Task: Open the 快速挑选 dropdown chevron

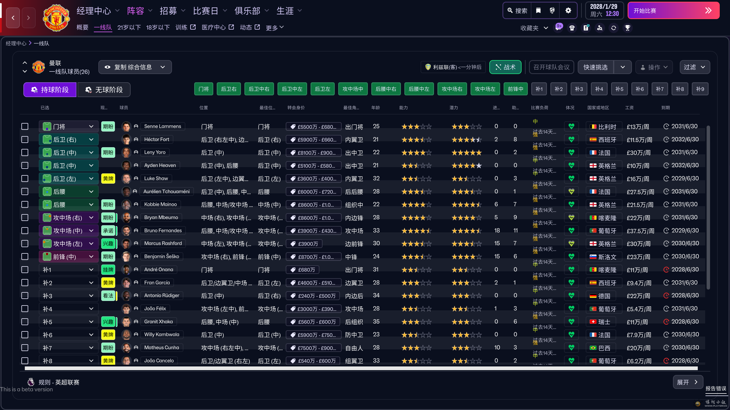Action: click(623, 67)
